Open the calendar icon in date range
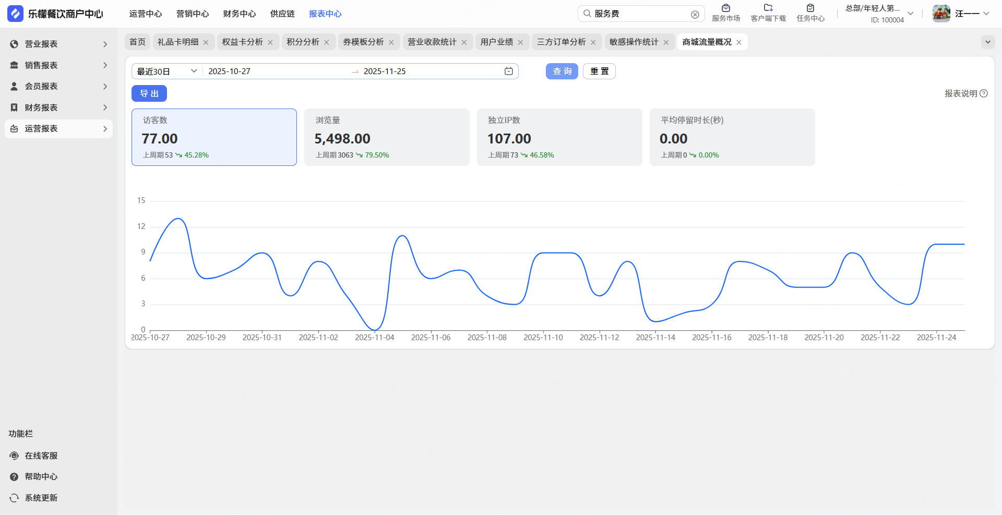 pos(508,71)
